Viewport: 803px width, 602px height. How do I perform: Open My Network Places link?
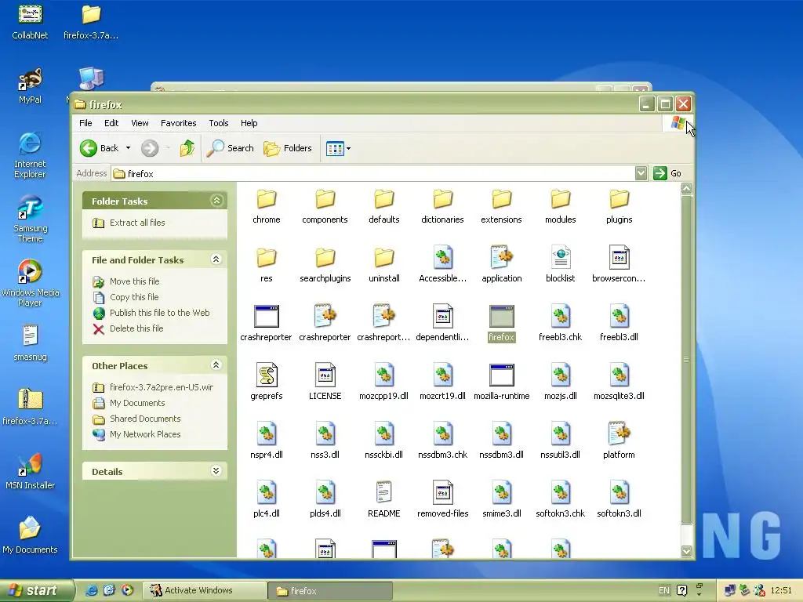145,434
